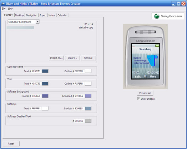
Task: Click the Operator Name text hex field
Action: (x=36, y=71)
